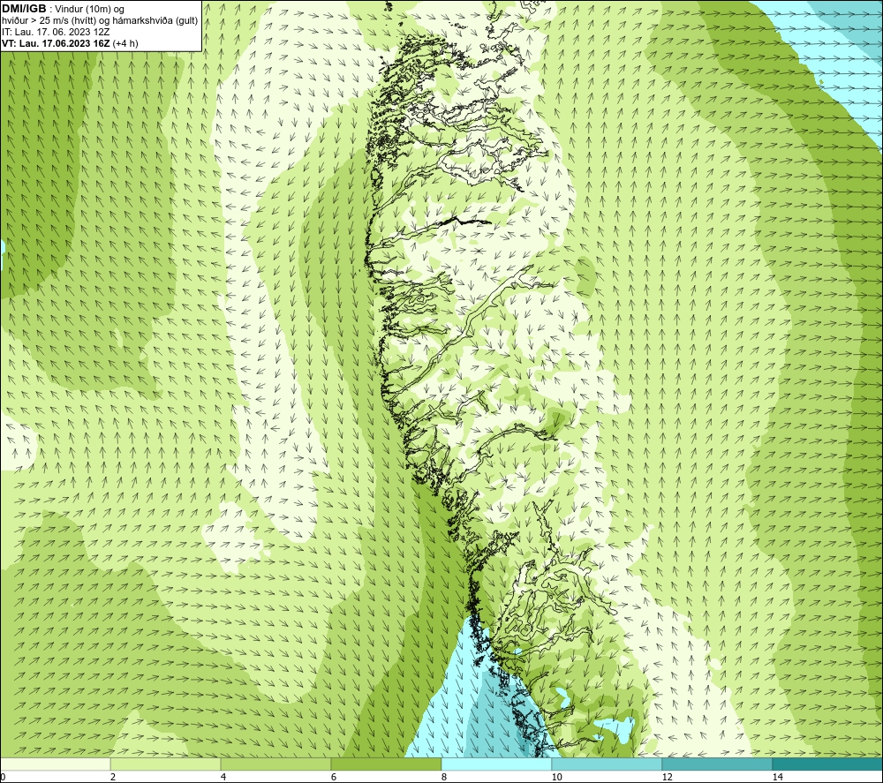
Task: Select the palest 0–2 m/s legend swatch
Action: 55,764
